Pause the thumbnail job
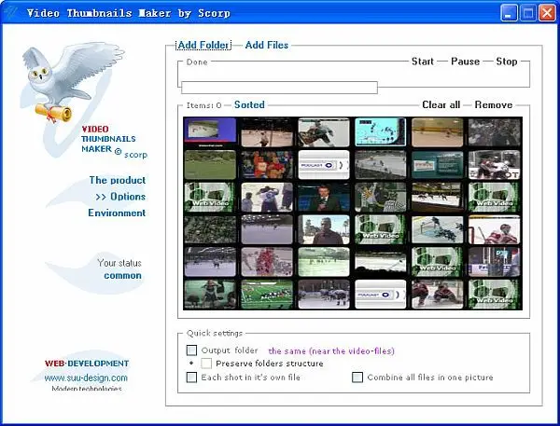This screenshot has height=426, width=560. tap(465, 62)
